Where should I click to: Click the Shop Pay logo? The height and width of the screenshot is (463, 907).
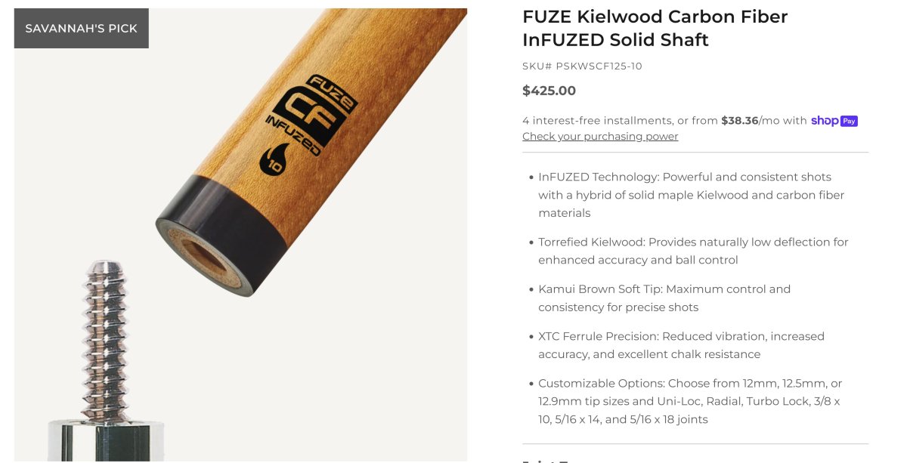[x=834, y=121]
